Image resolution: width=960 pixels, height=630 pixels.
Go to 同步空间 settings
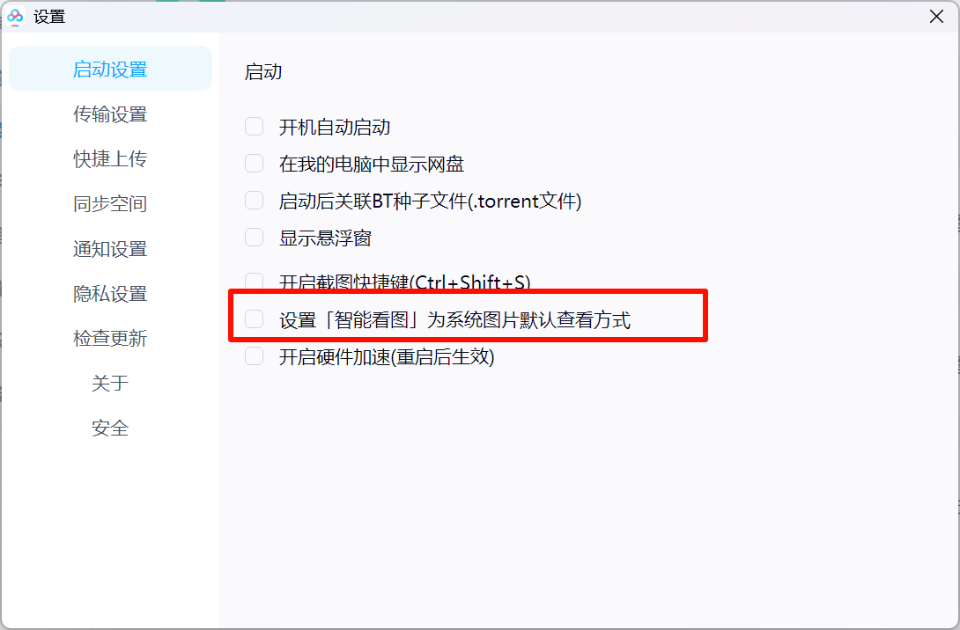tap(110, 203)
